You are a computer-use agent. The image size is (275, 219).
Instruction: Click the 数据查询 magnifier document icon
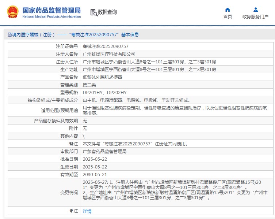pyautogui.click(x=93, y=12)
